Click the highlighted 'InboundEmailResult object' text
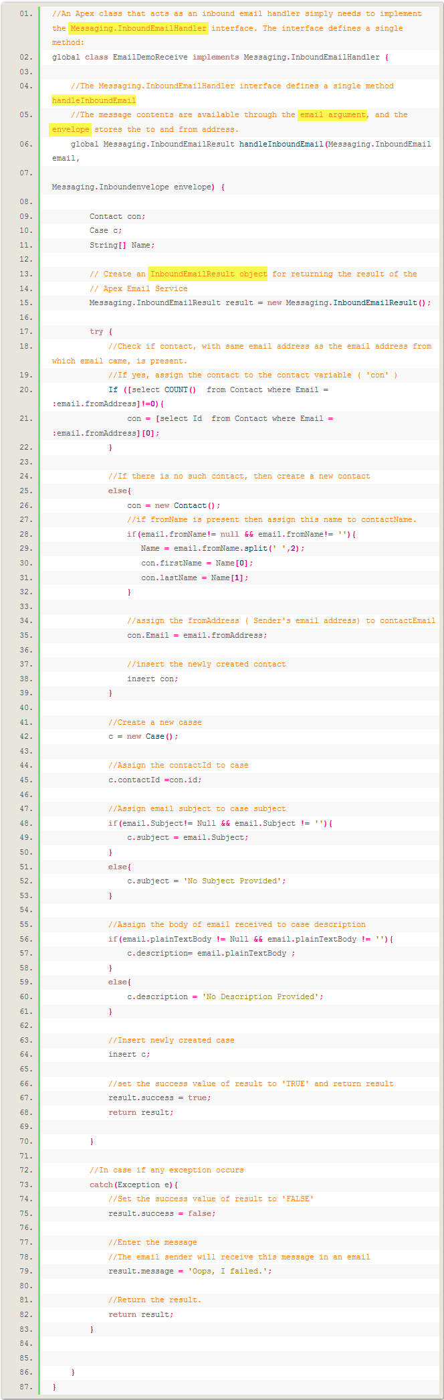444x1400 pixels. [x=208, y=274]
